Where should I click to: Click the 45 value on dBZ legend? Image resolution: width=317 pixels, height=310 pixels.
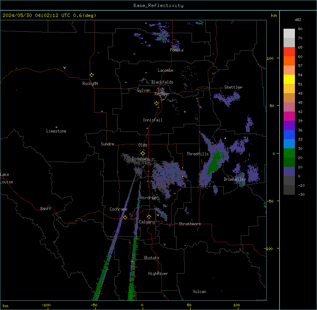coord(300,103)
